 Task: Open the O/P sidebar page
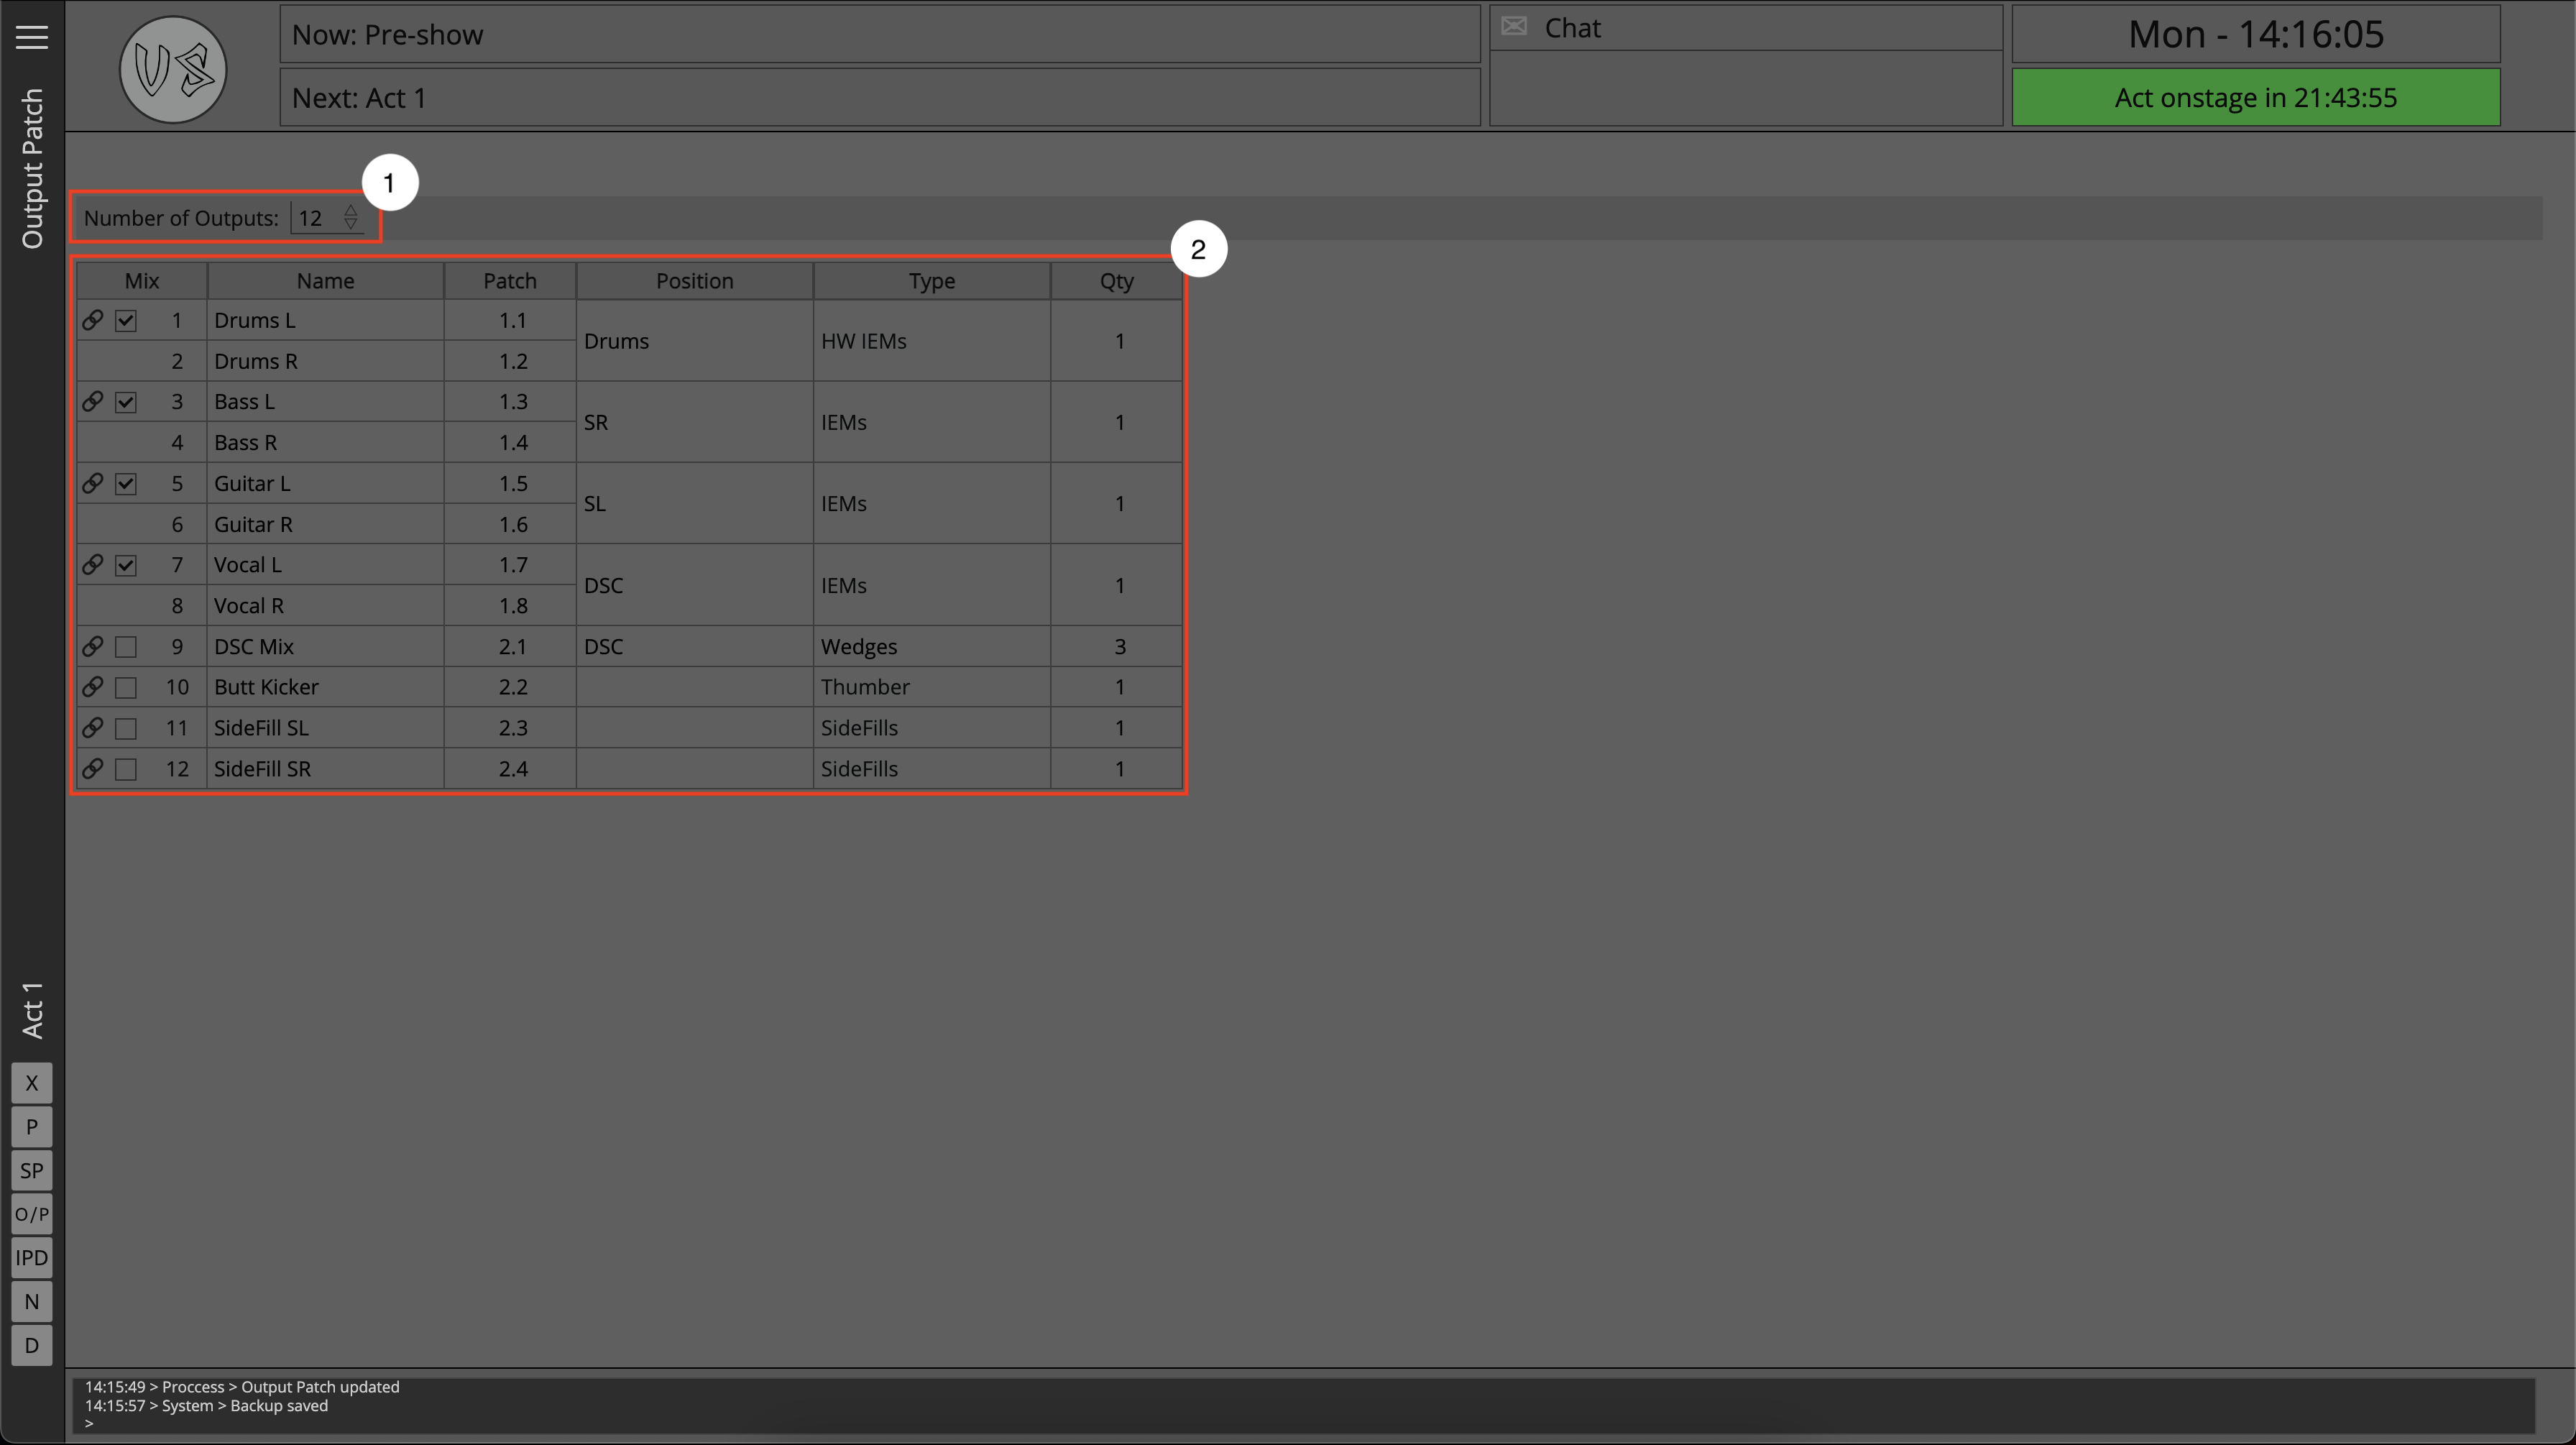point(32,1214)
